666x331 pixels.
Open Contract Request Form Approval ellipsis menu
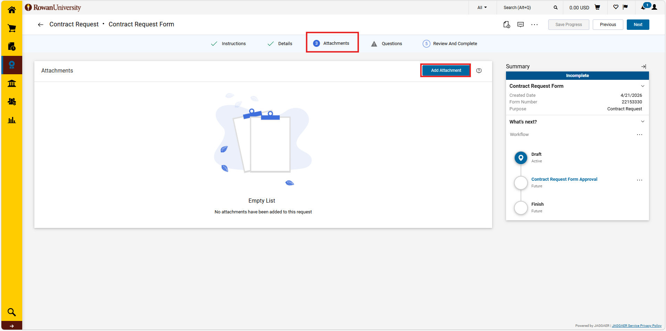[x=640, y=180]
